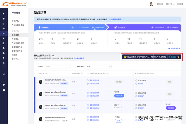Click check mark beside 店铺新品Tab
The image size is (186, 124).
(93, 27)
